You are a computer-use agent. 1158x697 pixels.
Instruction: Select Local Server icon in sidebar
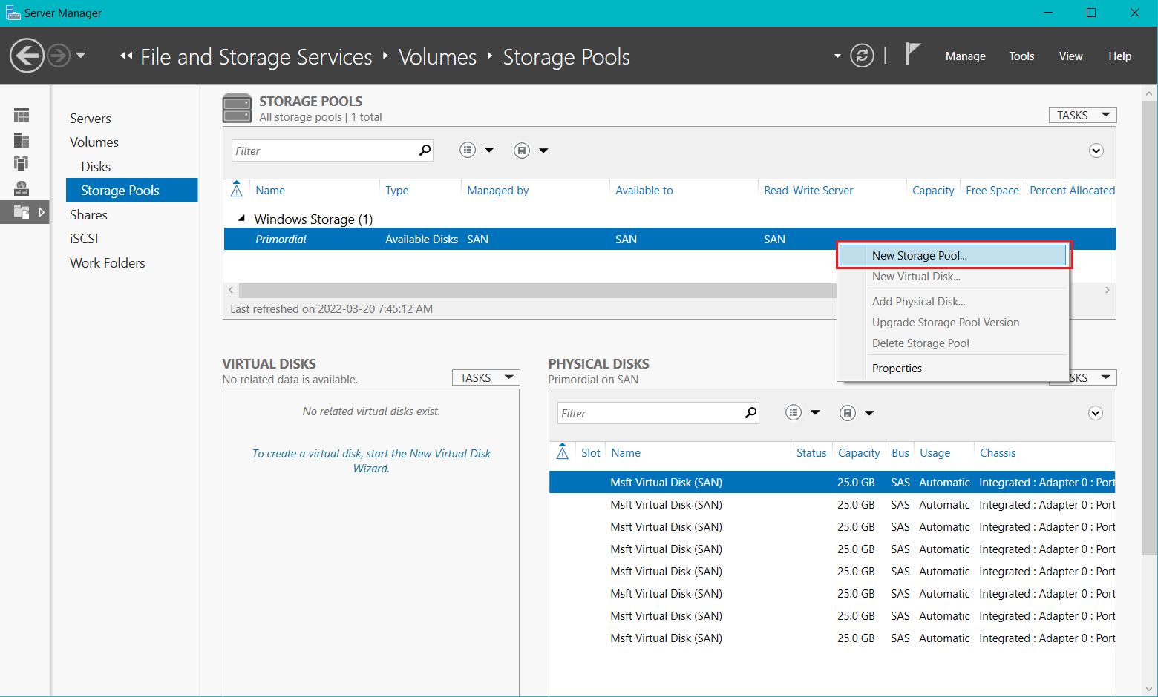click(22, 140)
